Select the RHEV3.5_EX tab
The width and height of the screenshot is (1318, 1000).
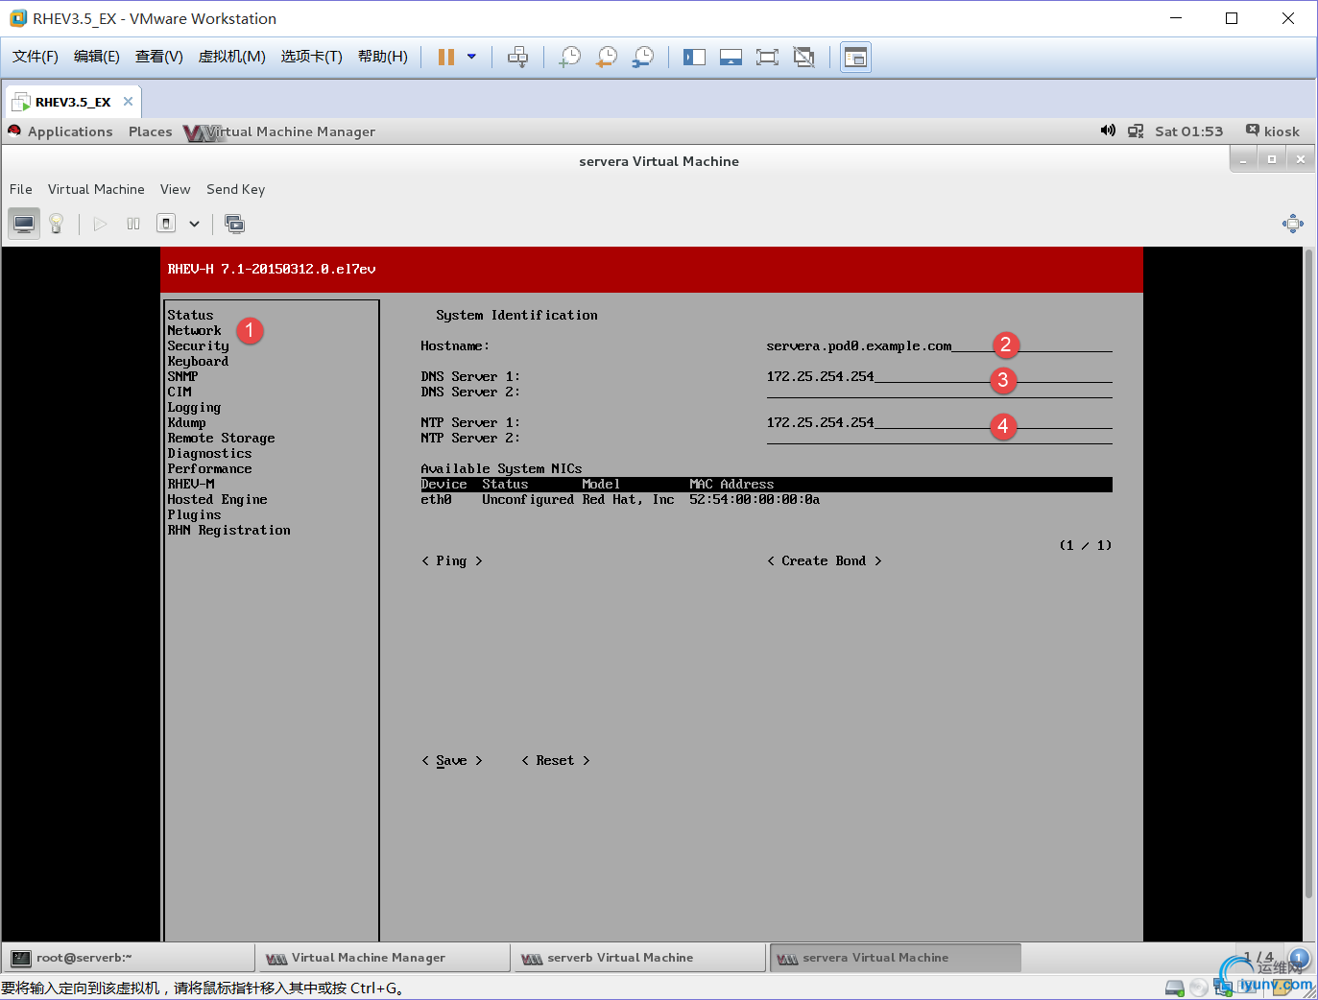coord(73,102)
